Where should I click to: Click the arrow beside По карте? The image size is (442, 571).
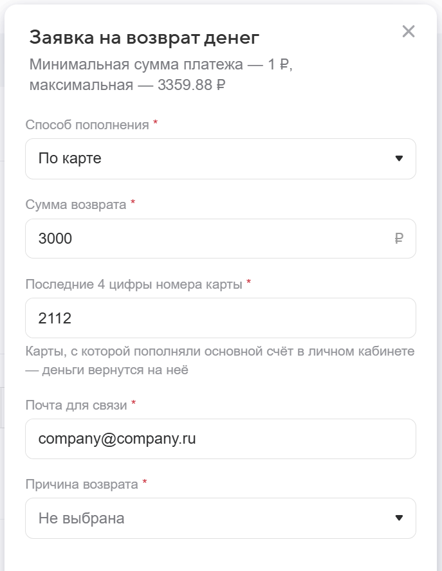(x=399, y=158)
